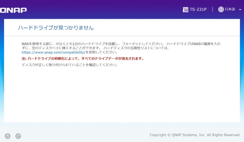The width and height of the screenshot is (244, 142).
Task: Click the red 注: ハードドライブの初期化 warning text
Action: (83, 58)
